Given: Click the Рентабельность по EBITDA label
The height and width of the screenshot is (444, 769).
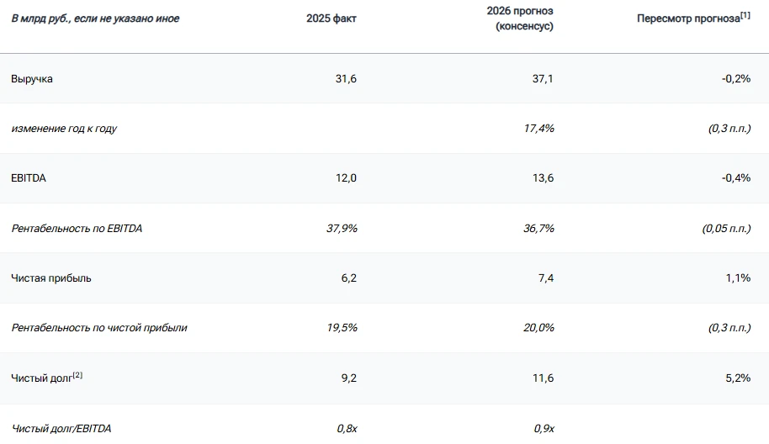Looking at the screenshot, I should (x=77, y=229).
